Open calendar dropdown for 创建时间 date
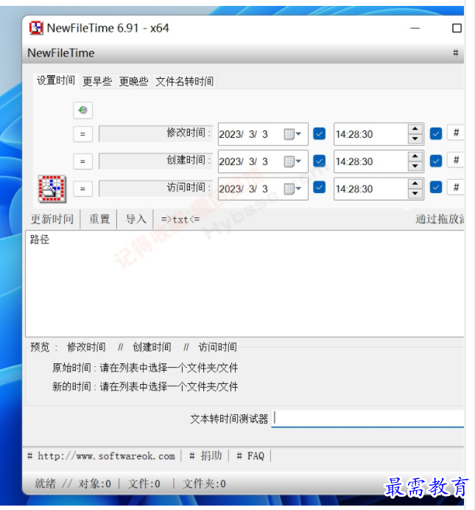 (293, 161)
